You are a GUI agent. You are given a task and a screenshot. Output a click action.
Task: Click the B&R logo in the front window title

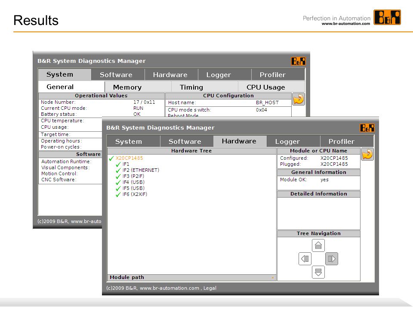(x=367, y=128)
